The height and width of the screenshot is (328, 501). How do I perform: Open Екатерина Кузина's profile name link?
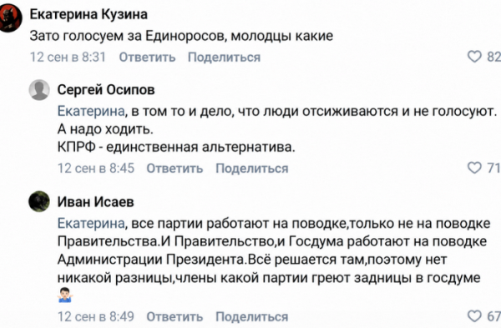[89, 14]
